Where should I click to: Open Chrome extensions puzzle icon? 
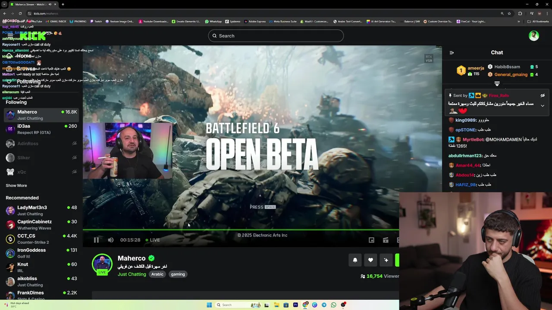[520, 13]
